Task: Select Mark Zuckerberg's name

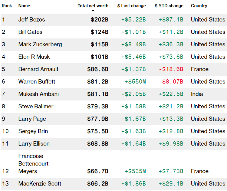Action: [40, 44]
